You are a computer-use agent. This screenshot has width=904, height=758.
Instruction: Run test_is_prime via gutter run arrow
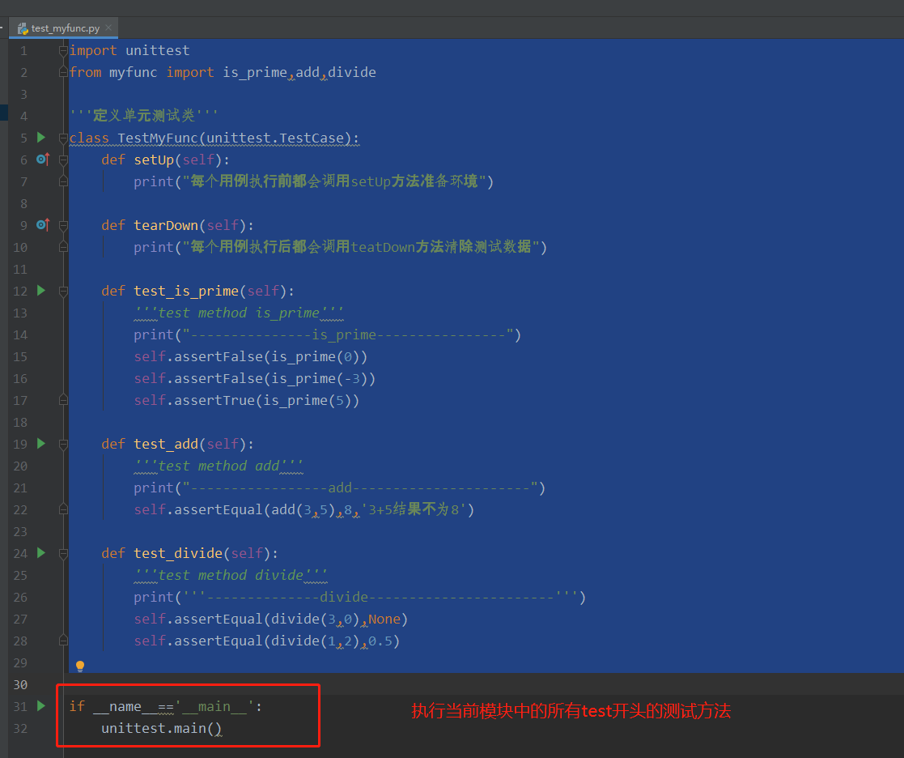41,290
